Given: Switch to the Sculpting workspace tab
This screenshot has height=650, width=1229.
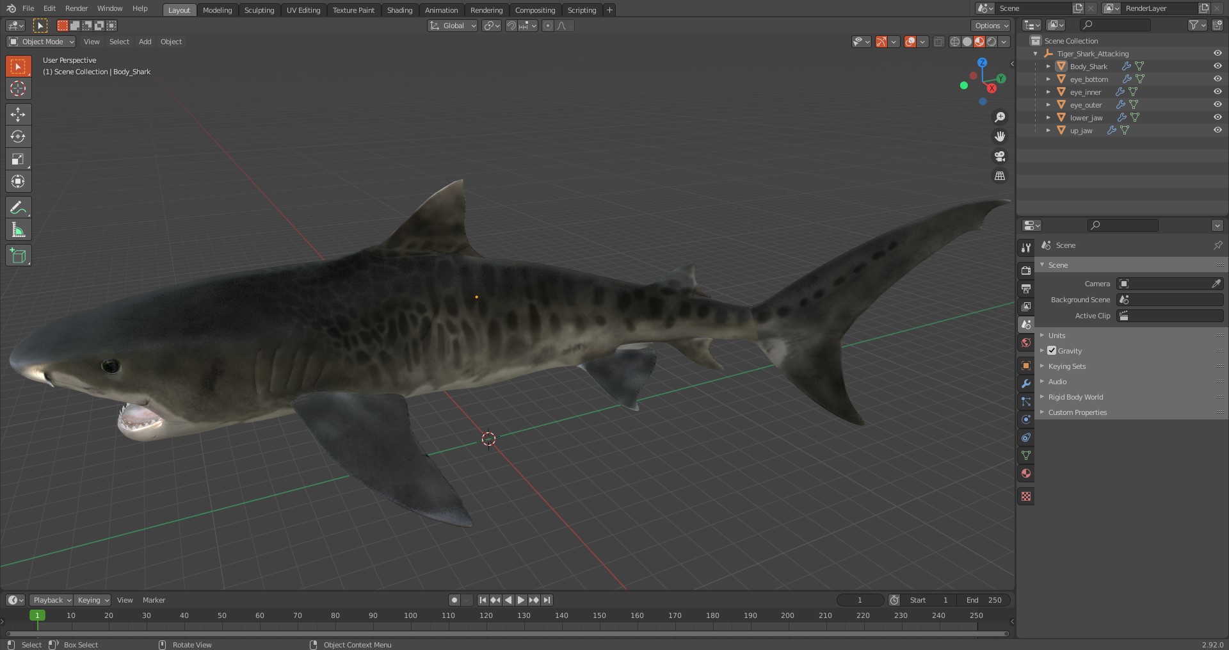Looking at the screenshot, I should click(259, 10).
